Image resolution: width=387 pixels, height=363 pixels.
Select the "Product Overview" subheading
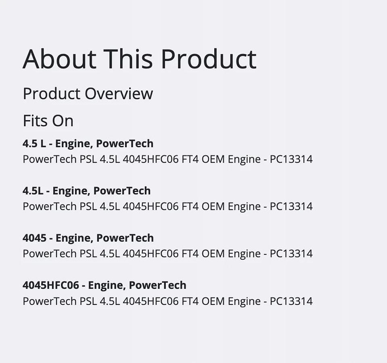(x=88, y=94)
